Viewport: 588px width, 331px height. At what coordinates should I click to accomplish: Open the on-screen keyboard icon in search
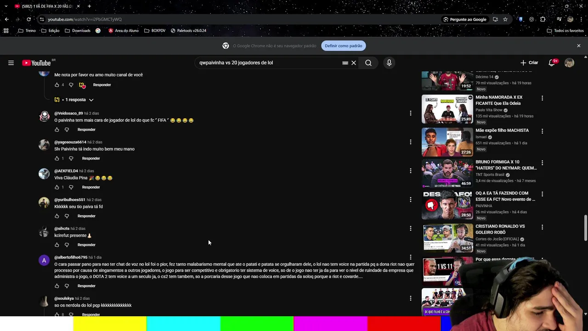point(345,63)
